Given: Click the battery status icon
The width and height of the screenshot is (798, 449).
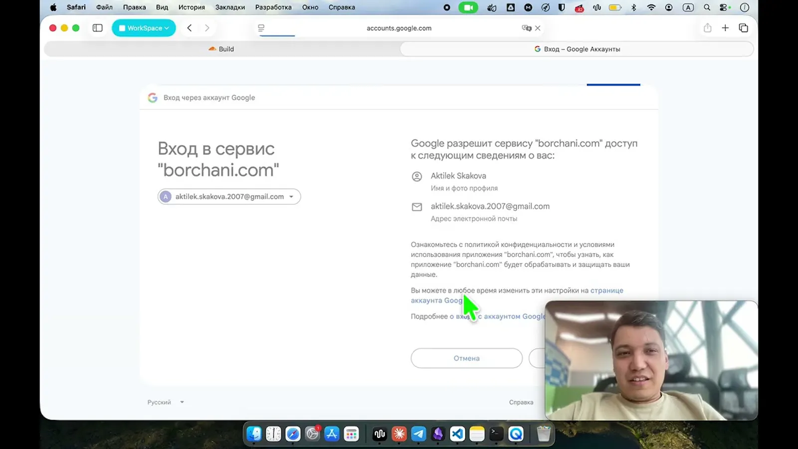Looking at the screenshot, I should pos(615,7).
